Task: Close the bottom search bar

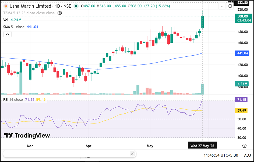Action: point(132,154)
